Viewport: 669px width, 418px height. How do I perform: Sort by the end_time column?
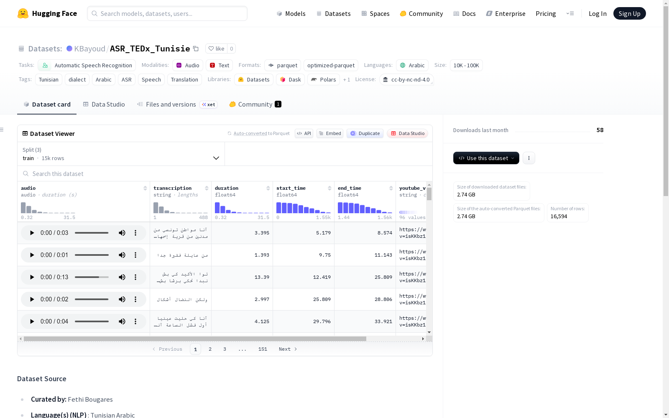point(391,188)
